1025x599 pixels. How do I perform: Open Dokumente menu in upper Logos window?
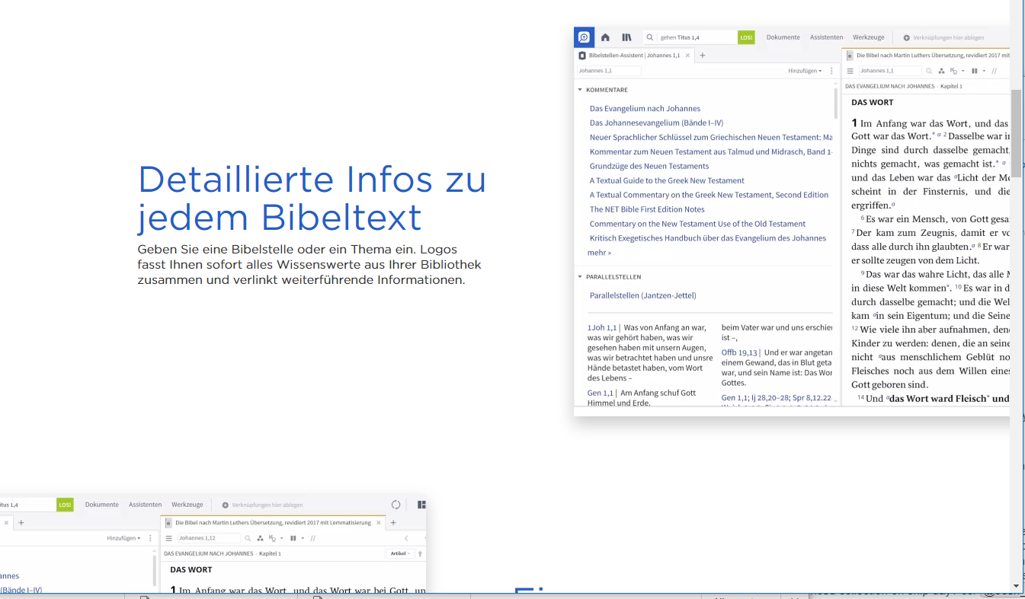point(783,37)
